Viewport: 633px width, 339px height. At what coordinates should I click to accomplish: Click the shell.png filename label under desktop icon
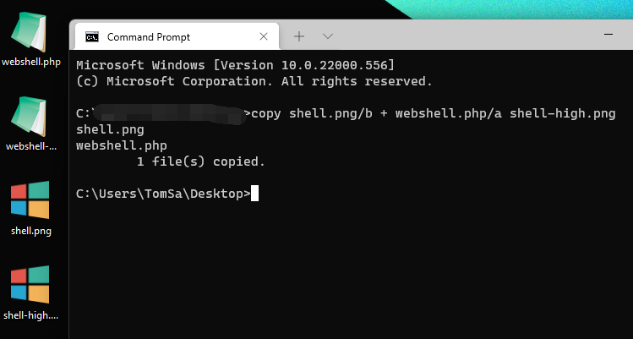[x=31, y=231]
